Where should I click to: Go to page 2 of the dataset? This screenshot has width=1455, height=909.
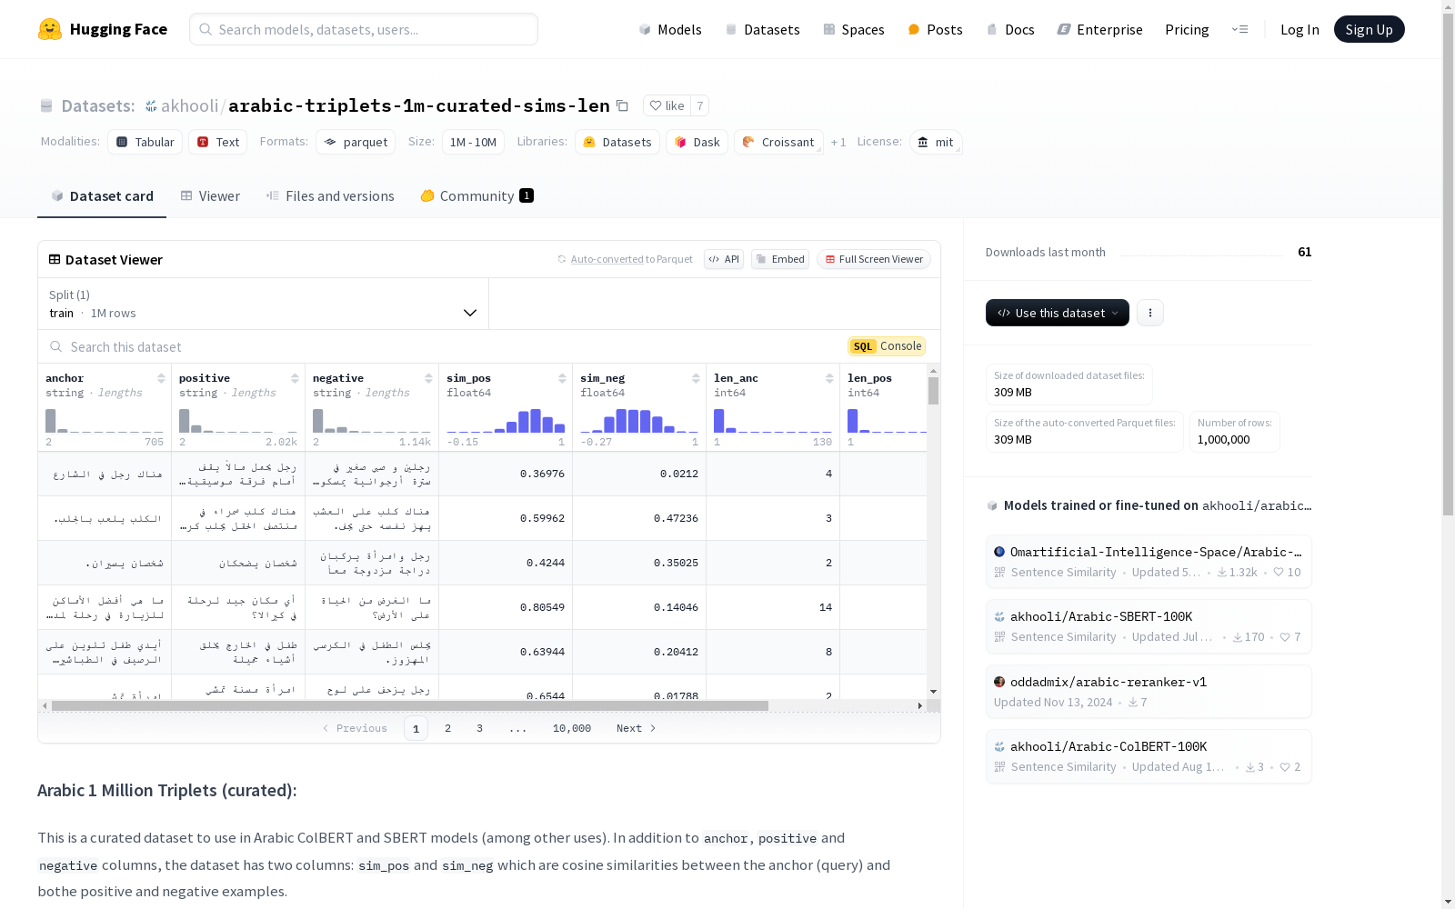(447, 728)
